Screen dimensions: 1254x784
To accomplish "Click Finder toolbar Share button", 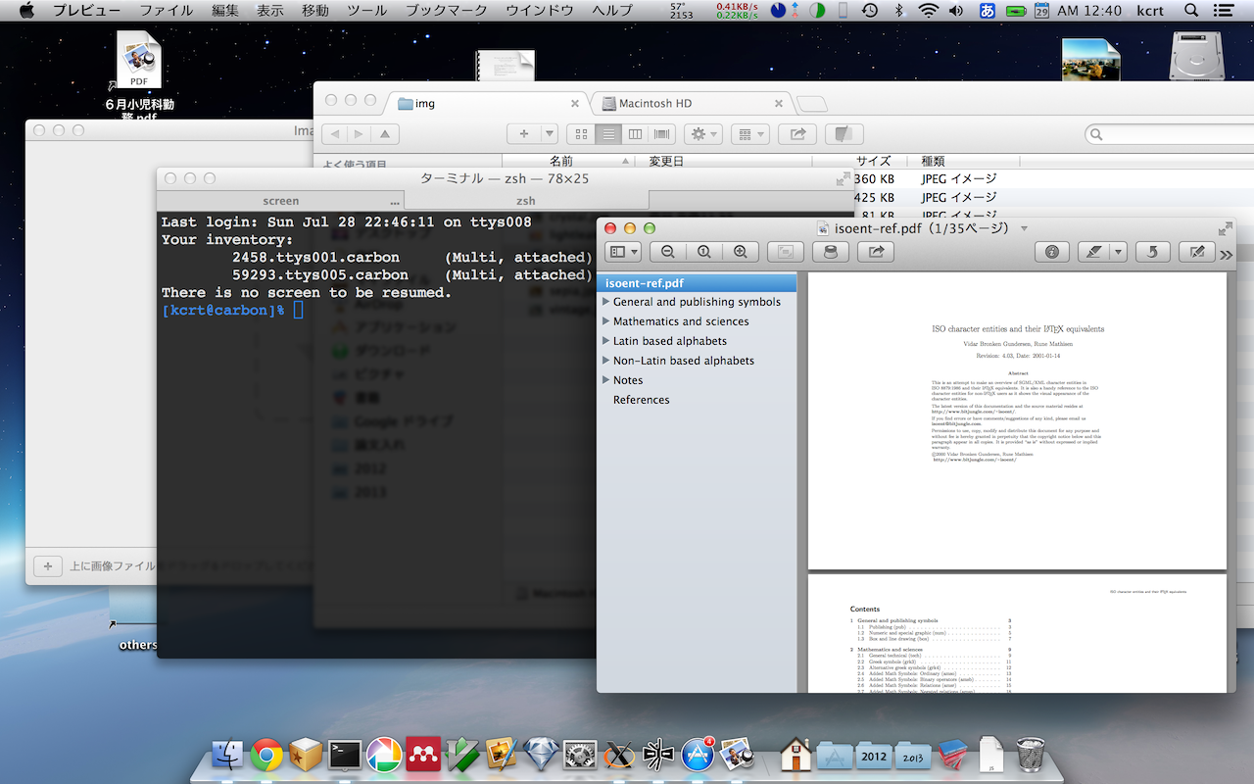I will [x=797, y=134].
